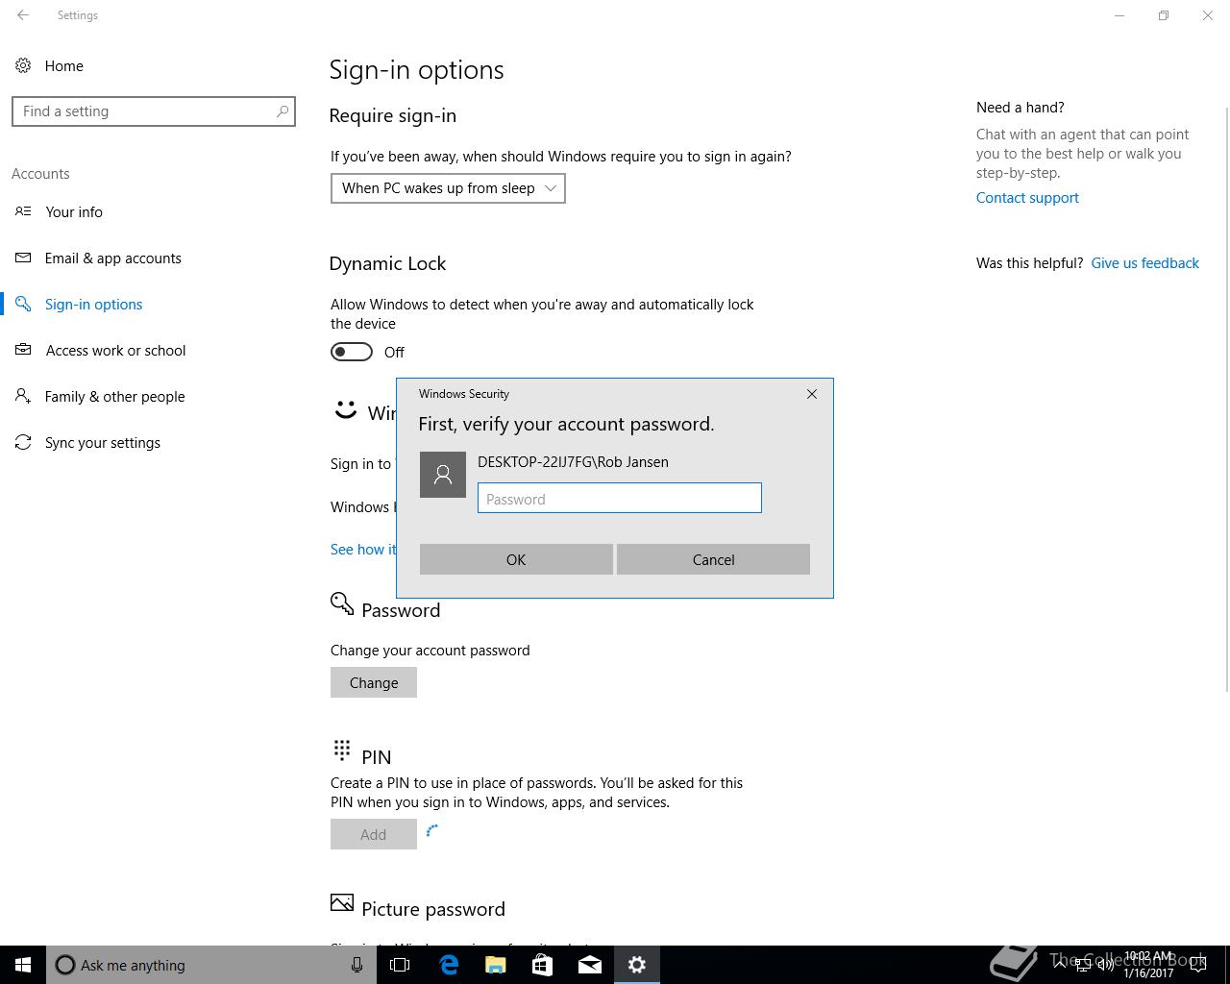Image resolution: width=1230 pixels, height=984 pixels.
Task: Click the Add PIN button
Action: coord(374,834)
